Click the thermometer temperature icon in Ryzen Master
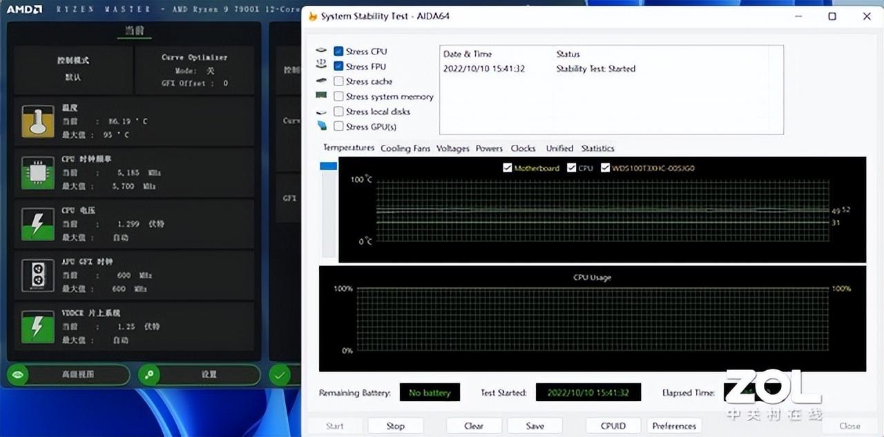The height and width of the screenshot is (437, 884). (37, 121)
